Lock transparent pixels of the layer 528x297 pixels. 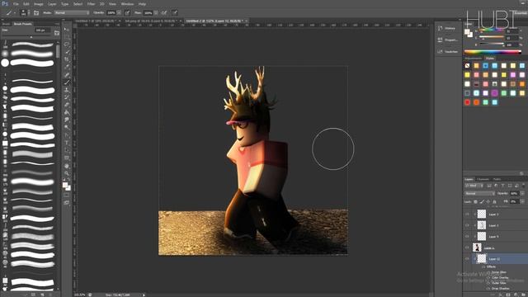[475, 201]
